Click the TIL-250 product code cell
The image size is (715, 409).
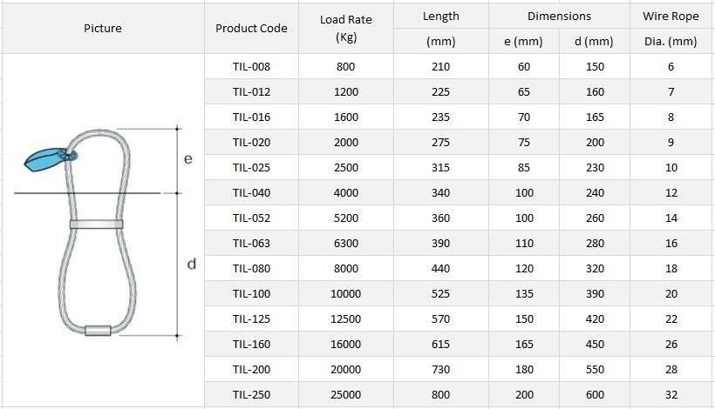point(251,395)
